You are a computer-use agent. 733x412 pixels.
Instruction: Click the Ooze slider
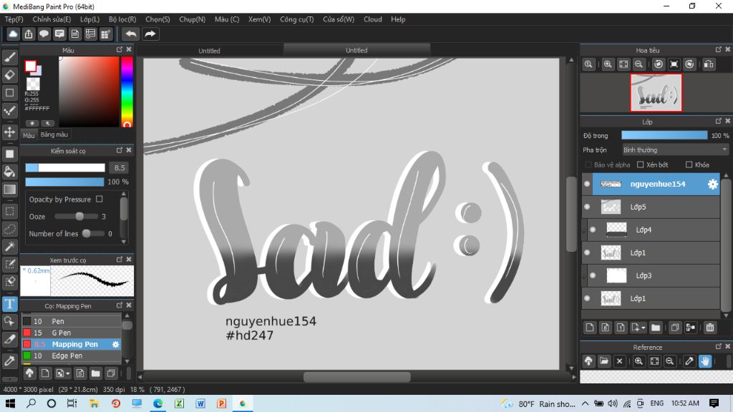tap(77, 216)
